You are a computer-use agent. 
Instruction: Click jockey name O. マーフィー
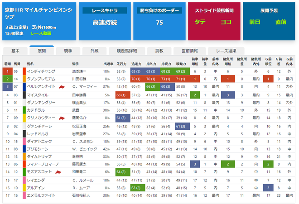point(84,86)
